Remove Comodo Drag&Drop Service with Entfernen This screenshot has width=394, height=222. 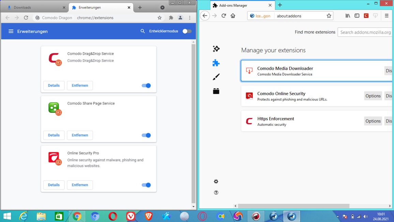tap(80, 85)
